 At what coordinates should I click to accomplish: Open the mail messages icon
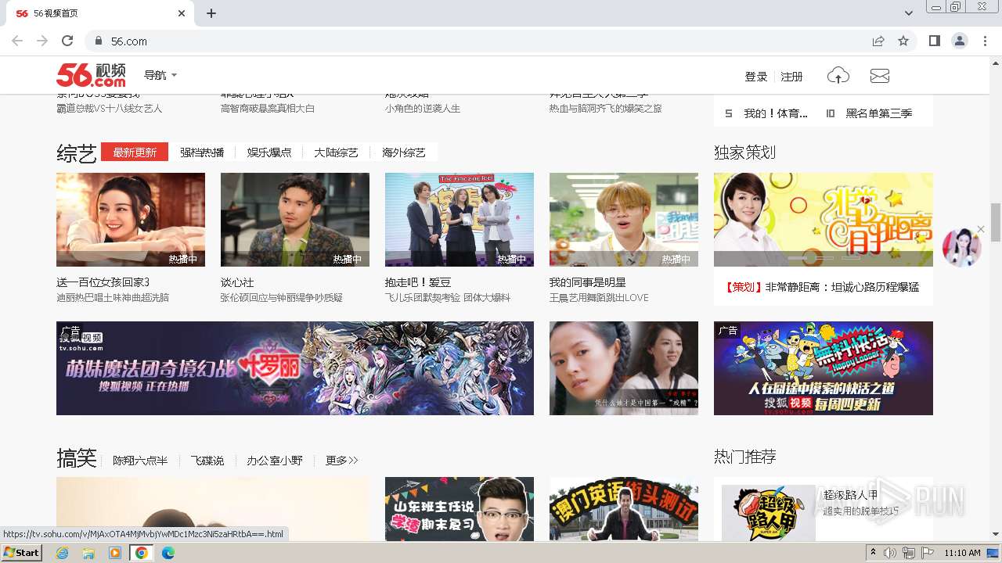(x=880, y=76)
